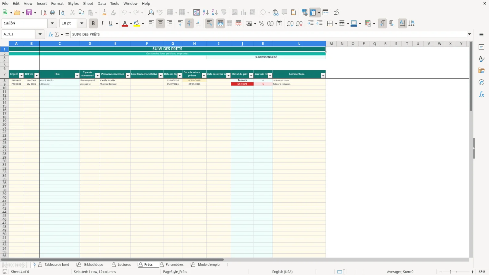The width and height of the screenshot is (489, 275).
Task: Click the vertical scrollbar thumb
Action: tap(471, 76)
